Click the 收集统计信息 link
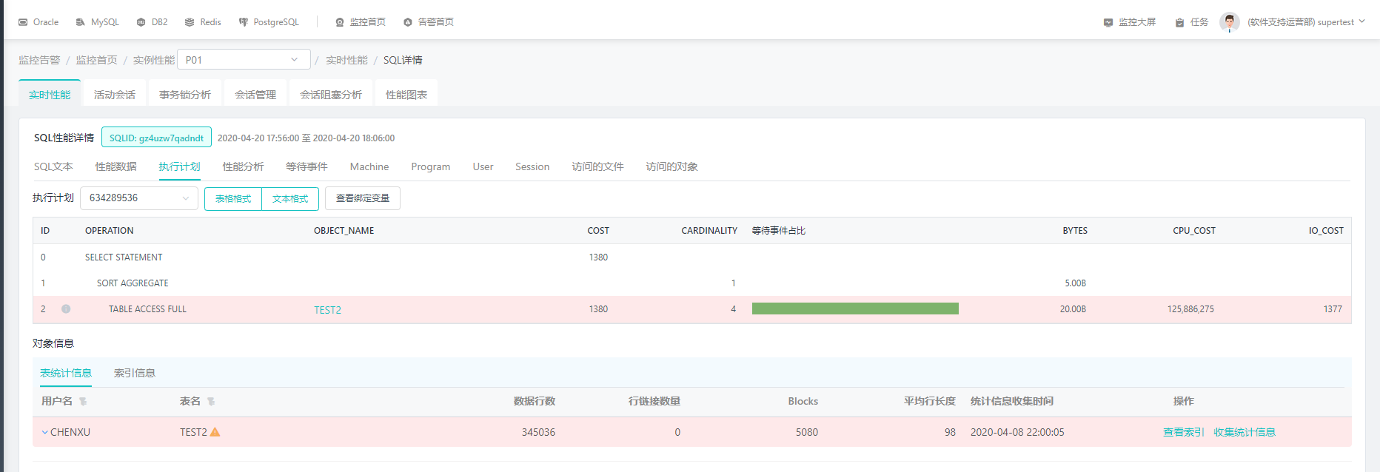Viewport: 1380px width, 472px height. click(x=1245, y=432)
